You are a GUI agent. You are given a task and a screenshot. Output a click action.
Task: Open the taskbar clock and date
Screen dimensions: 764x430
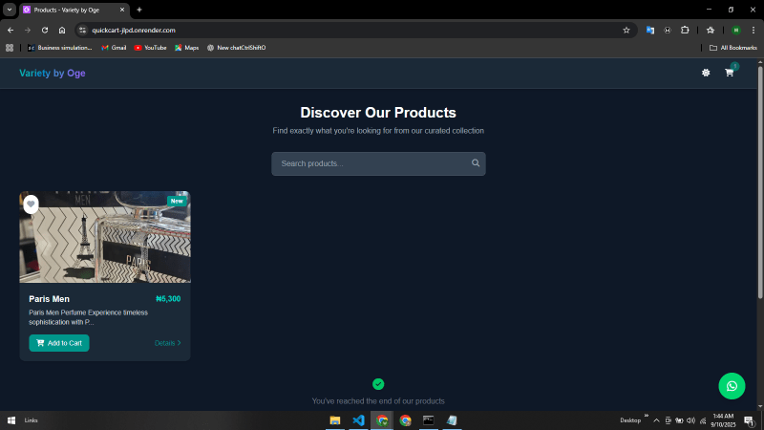coord(723,420)
